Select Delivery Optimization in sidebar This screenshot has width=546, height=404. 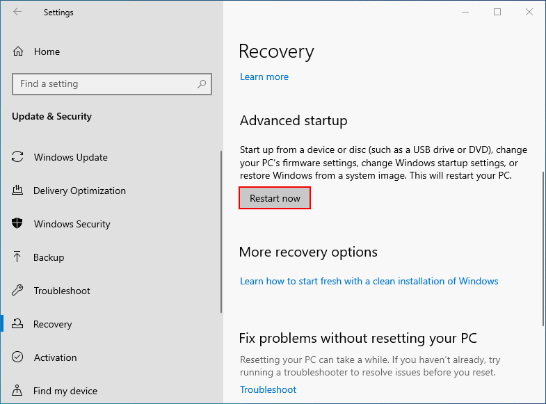tap(79, 191)
